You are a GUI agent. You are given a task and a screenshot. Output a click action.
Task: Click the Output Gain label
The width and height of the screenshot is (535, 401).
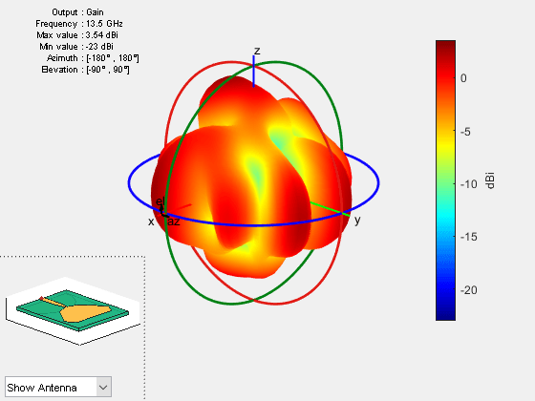point(77,11)
